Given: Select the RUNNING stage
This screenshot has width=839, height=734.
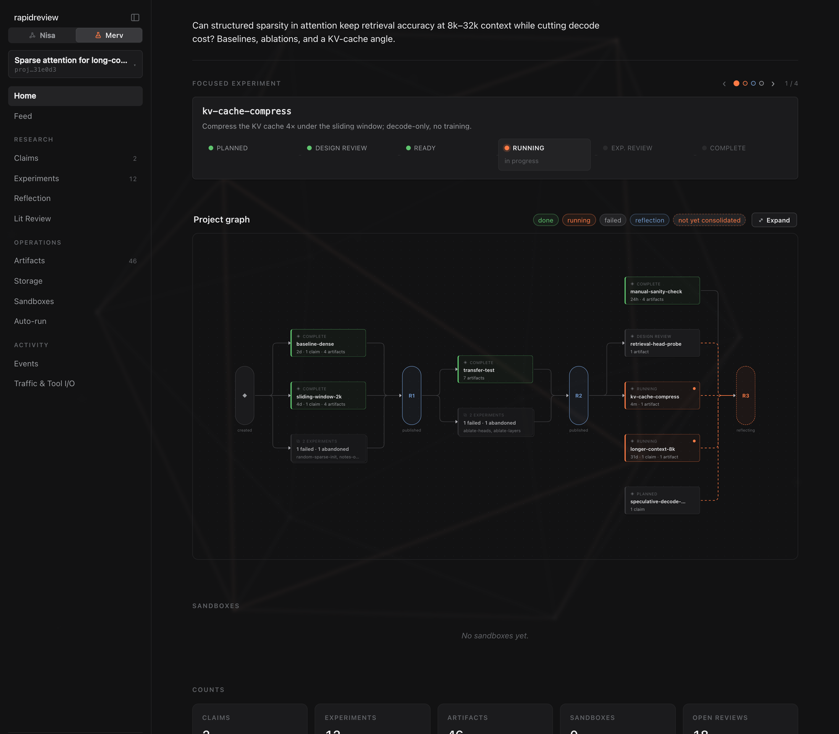Looking at the screenshot, I should click(x=544, y=155).
